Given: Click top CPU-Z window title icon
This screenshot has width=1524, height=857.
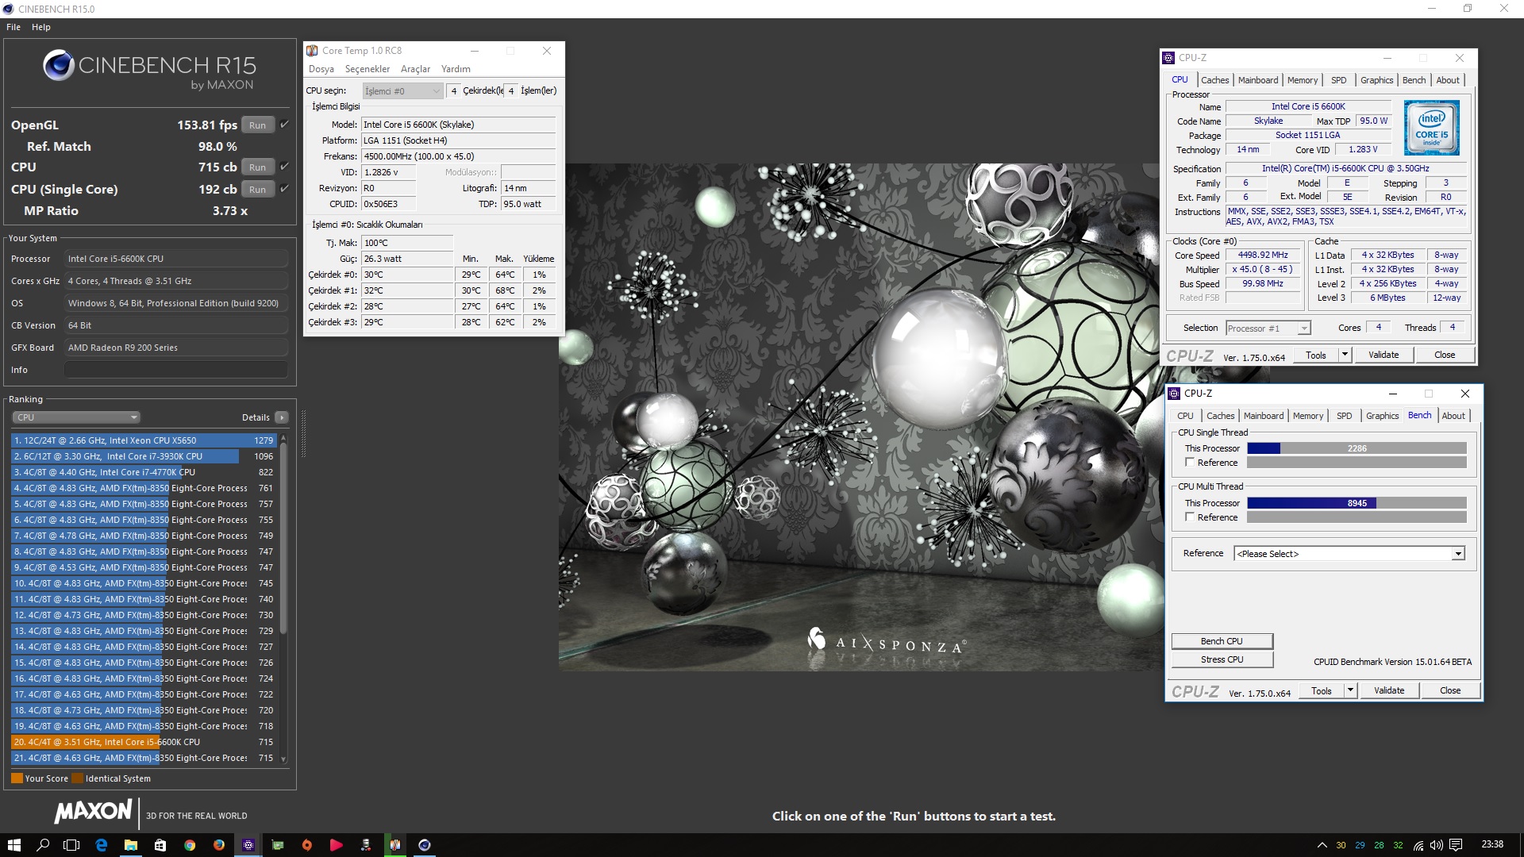Looking at the screenshot, I should (1168, 58).
